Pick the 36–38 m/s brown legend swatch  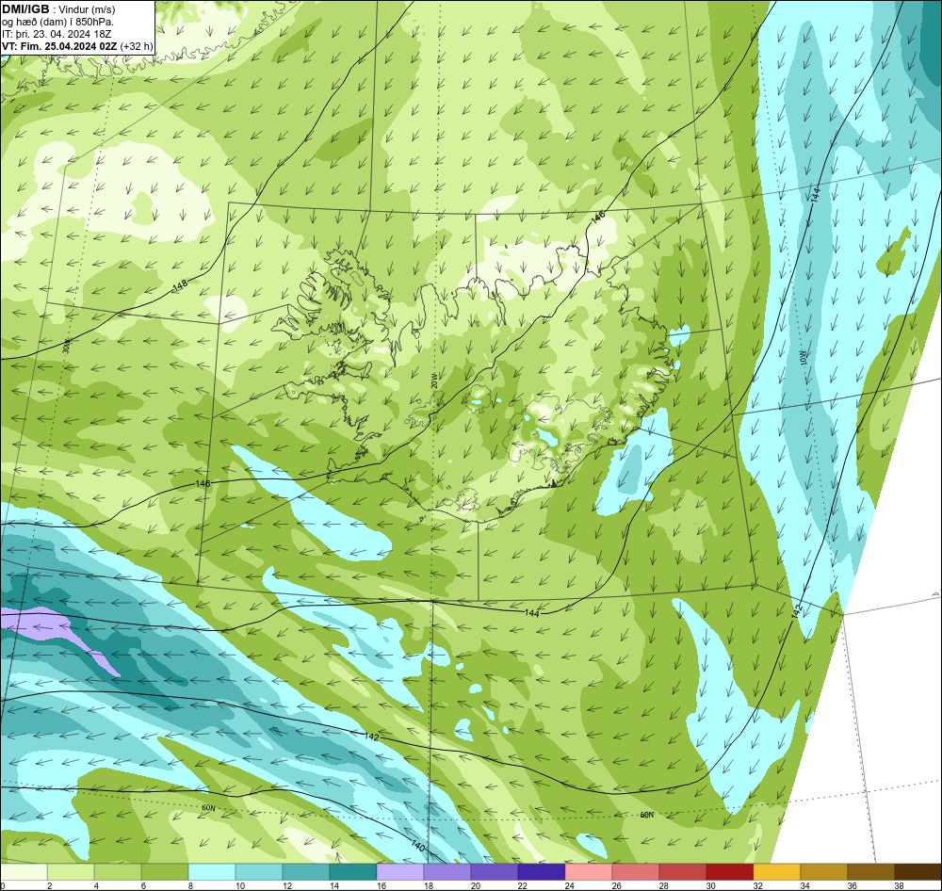pyautogui.click(x=870, y=872)
